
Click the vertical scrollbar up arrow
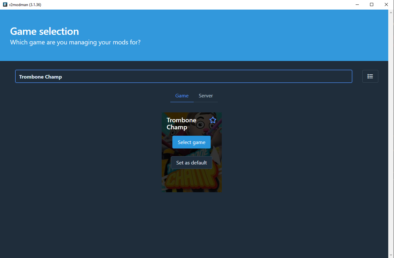pyautogui.click(x=391, y=12)
